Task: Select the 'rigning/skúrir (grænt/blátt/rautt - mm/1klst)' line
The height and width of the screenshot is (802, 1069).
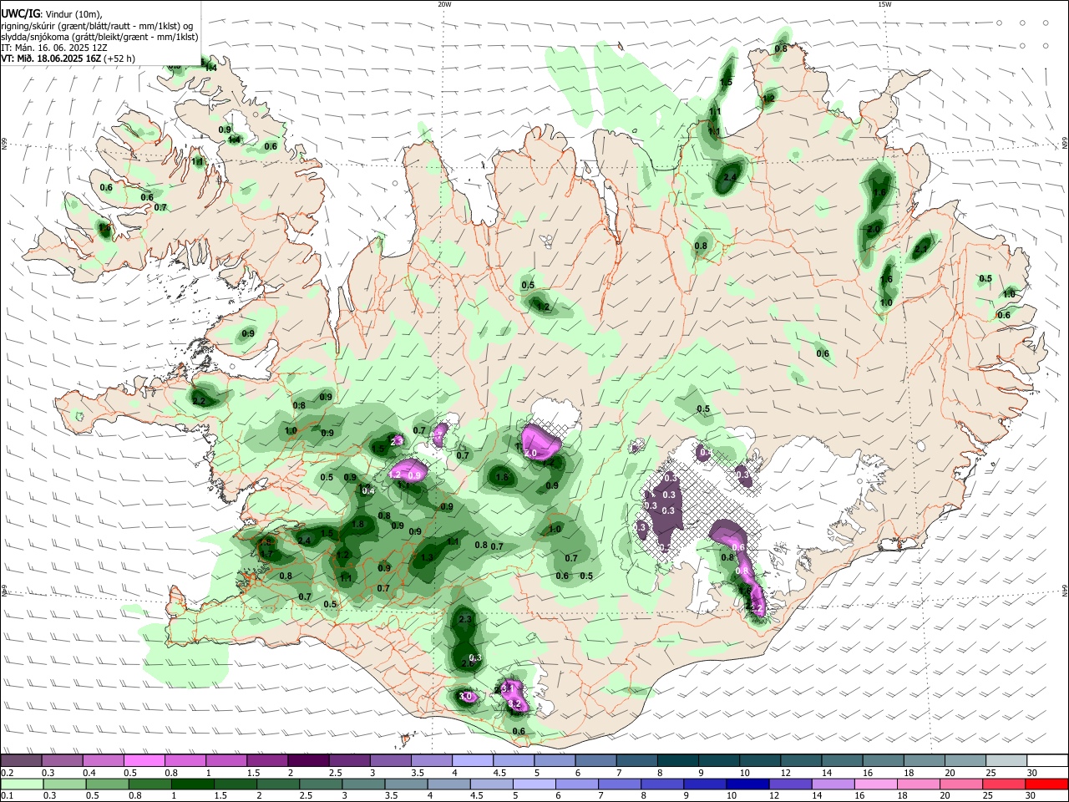Action: point(97,25)
